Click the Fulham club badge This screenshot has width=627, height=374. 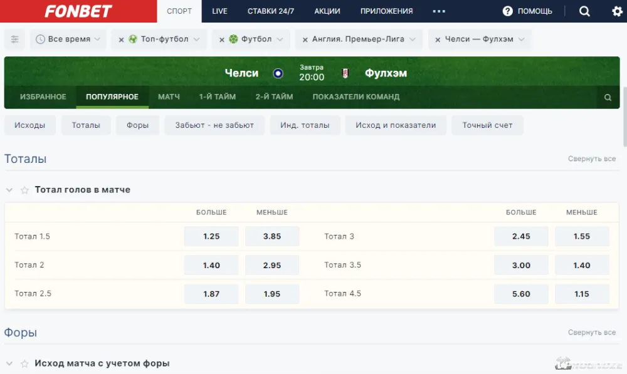pyautogui.click(x=345, y=73)
